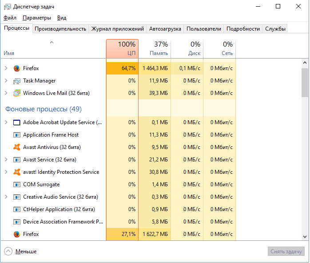The width and height of the screenshot is (310, 263).
Task: Click the Снять задачу button
Action: coord(286,251)
